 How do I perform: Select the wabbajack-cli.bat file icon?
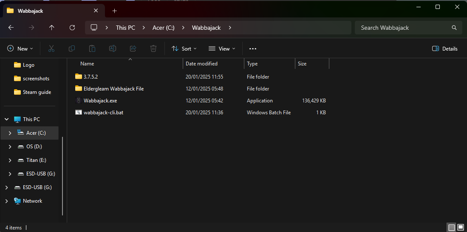point(78,113)
